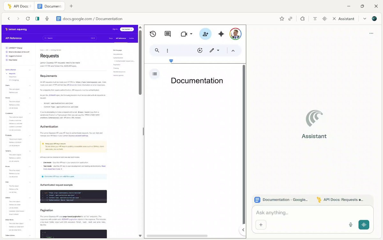Click the Docs document vertical scrollbar
This screenshot has width=383, height=240.
point(244,144)
